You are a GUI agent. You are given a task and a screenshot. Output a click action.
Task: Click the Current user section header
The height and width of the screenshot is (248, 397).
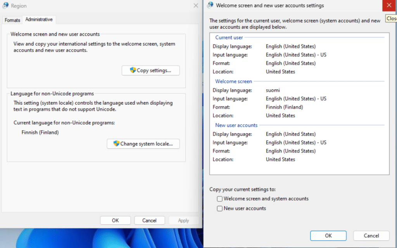pos(229,38)
